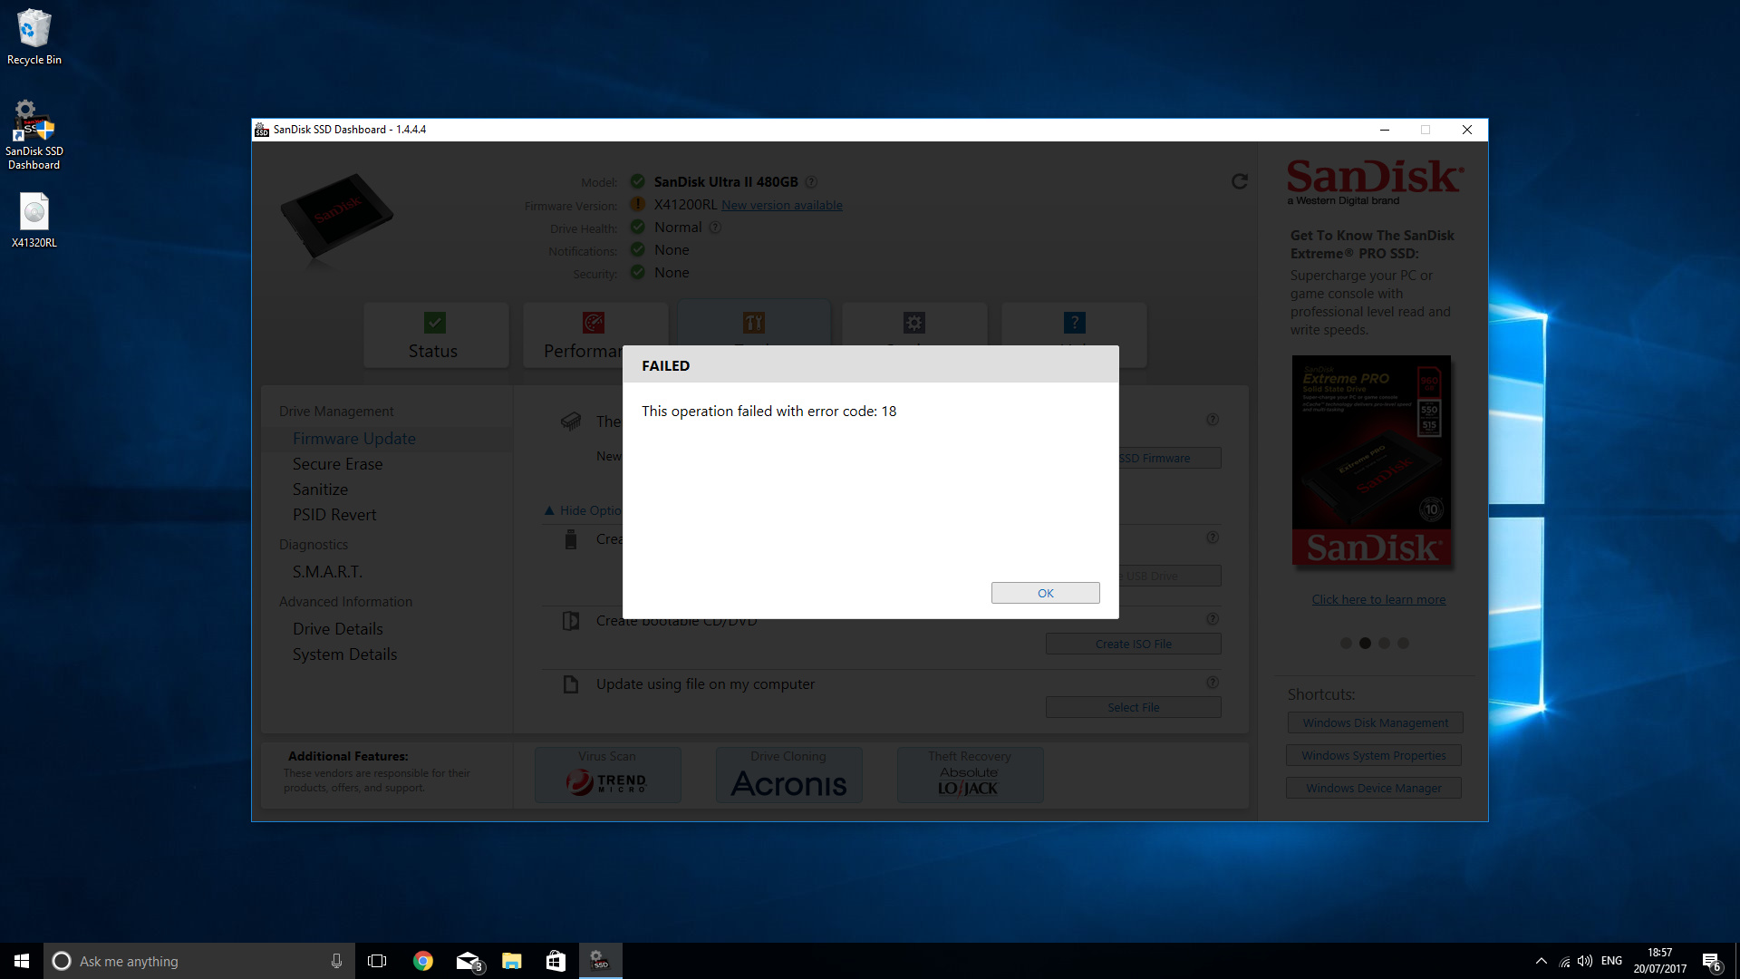This screenshot has width=1740, height=979.
Task: Open S.M.A.R.T. diagnostics
Action: (326, 572)
